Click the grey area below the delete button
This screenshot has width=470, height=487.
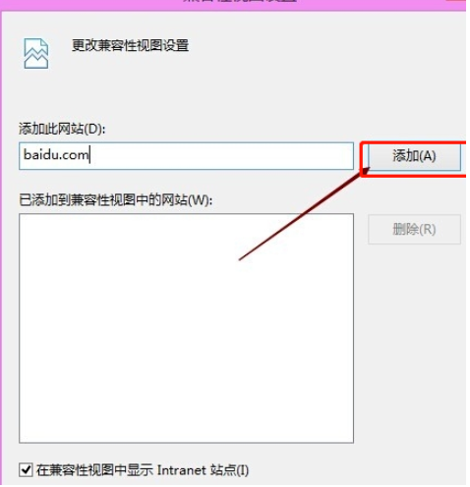414,327
